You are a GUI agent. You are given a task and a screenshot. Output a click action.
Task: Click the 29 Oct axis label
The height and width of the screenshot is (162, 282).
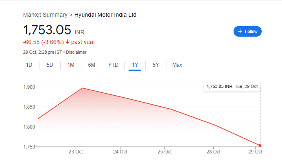pyautogui.click(x=255, y=152)
